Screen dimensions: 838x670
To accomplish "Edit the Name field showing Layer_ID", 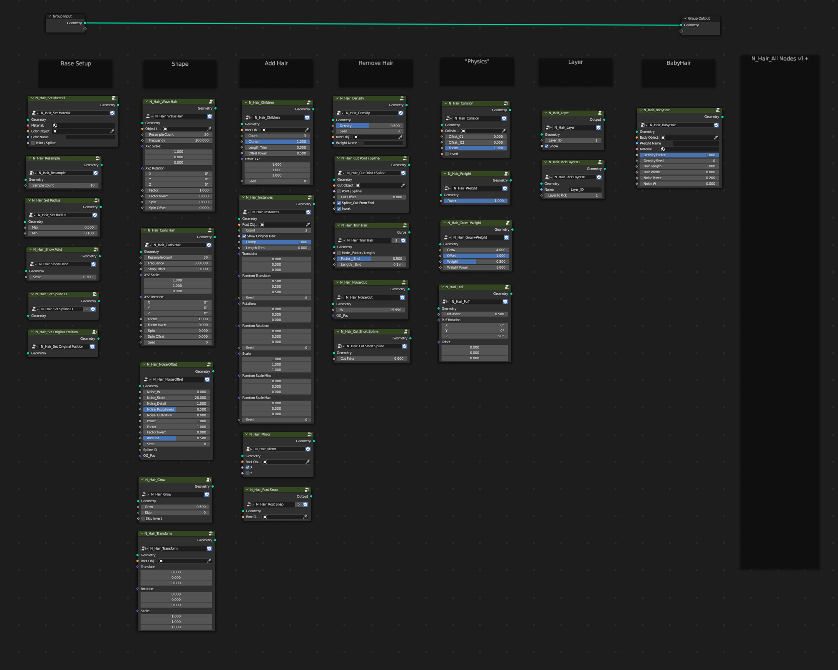I will tap(585, 189).
